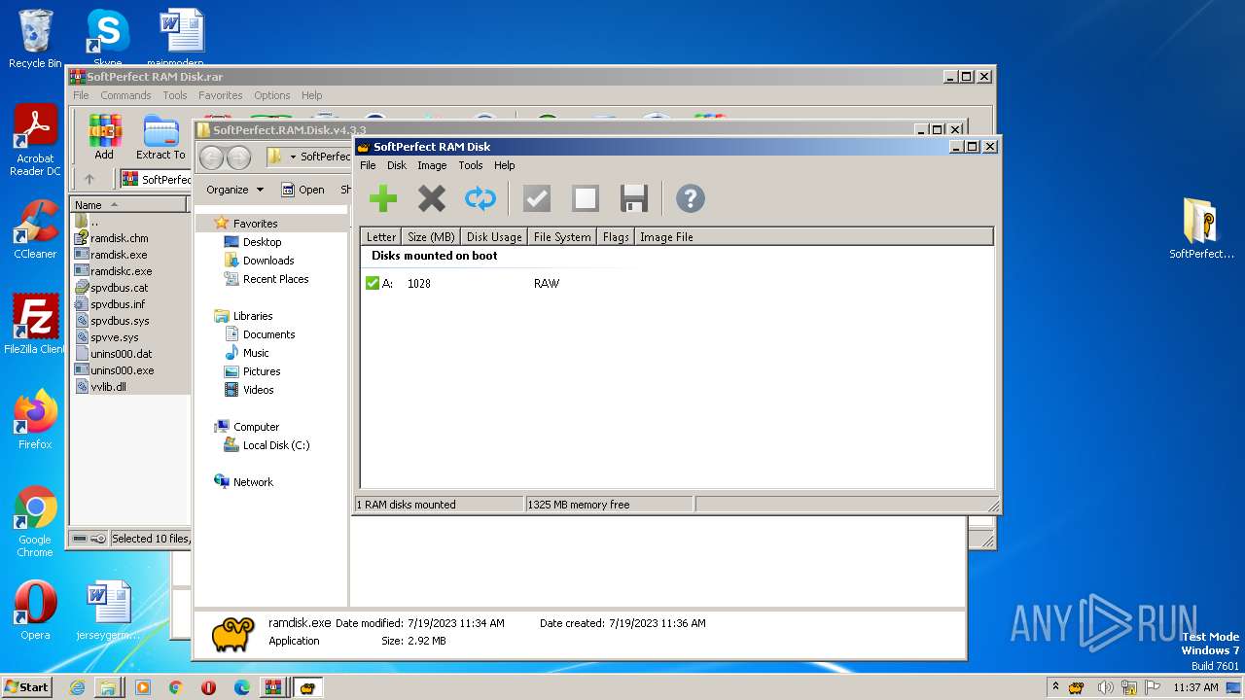Open the Disk menu in RAM Disk
Viewport: 1245px width, 700px height.
pos(397,165)
